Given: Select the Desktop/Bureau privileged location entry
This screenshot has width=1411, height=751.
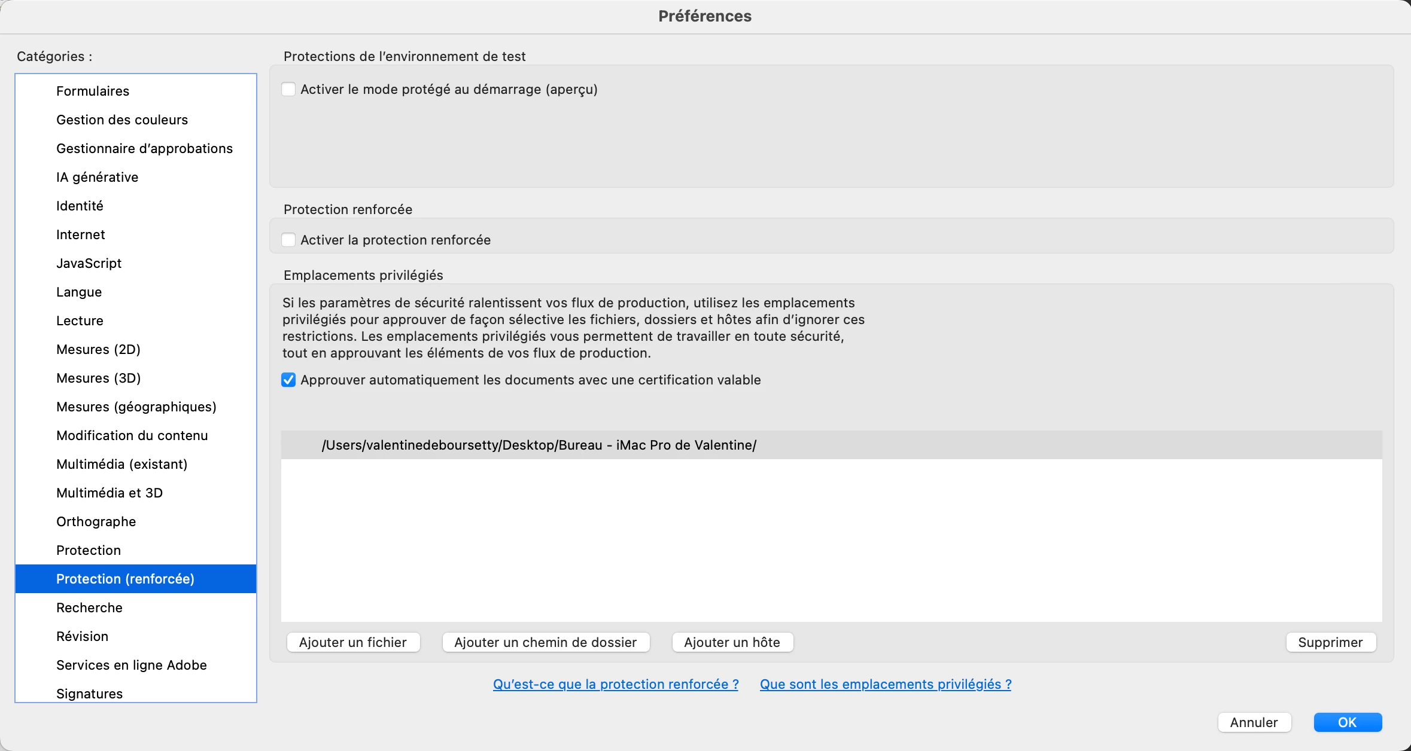Looking at the screenshot, I should coord(539,445).
